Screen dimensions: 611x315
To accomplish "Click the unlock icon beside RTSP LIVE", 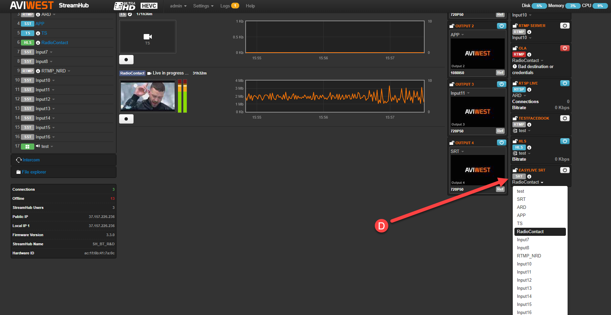I will tap(515, 83).
